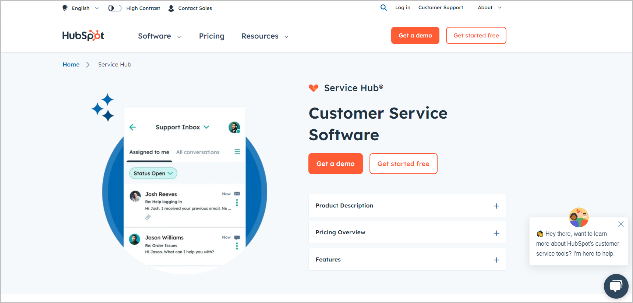
Task: Click Jason Williams avatar photo
Action: [x=135, y=239]
